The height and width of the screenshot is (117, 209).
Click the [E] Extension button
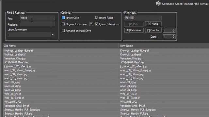(x=134, y=30)
